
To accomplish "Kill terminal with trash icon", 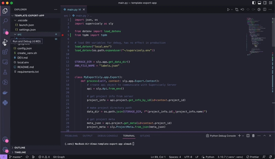I will (x=253, y=136).
